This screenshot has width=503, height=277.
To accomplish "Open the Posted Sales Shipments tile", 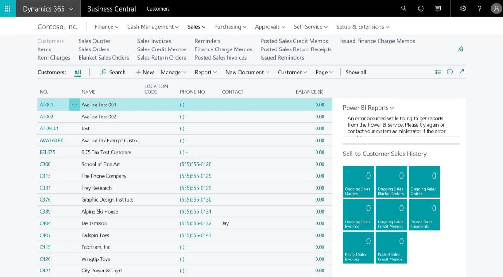I will coord(424,215).
